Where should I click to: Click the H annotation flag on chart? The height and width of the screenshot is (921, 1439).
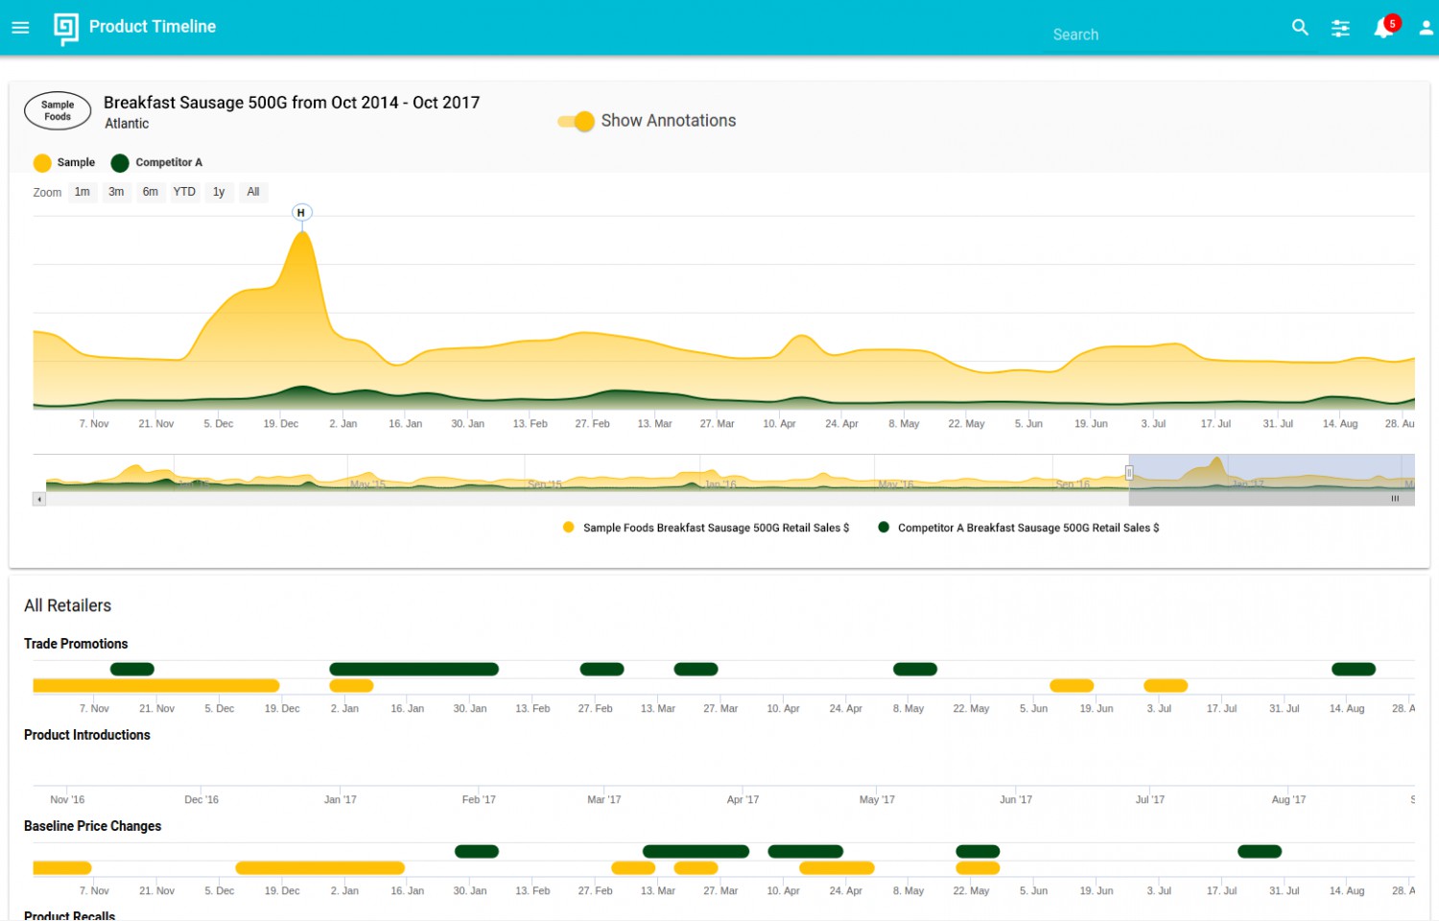tap(301, 213)
